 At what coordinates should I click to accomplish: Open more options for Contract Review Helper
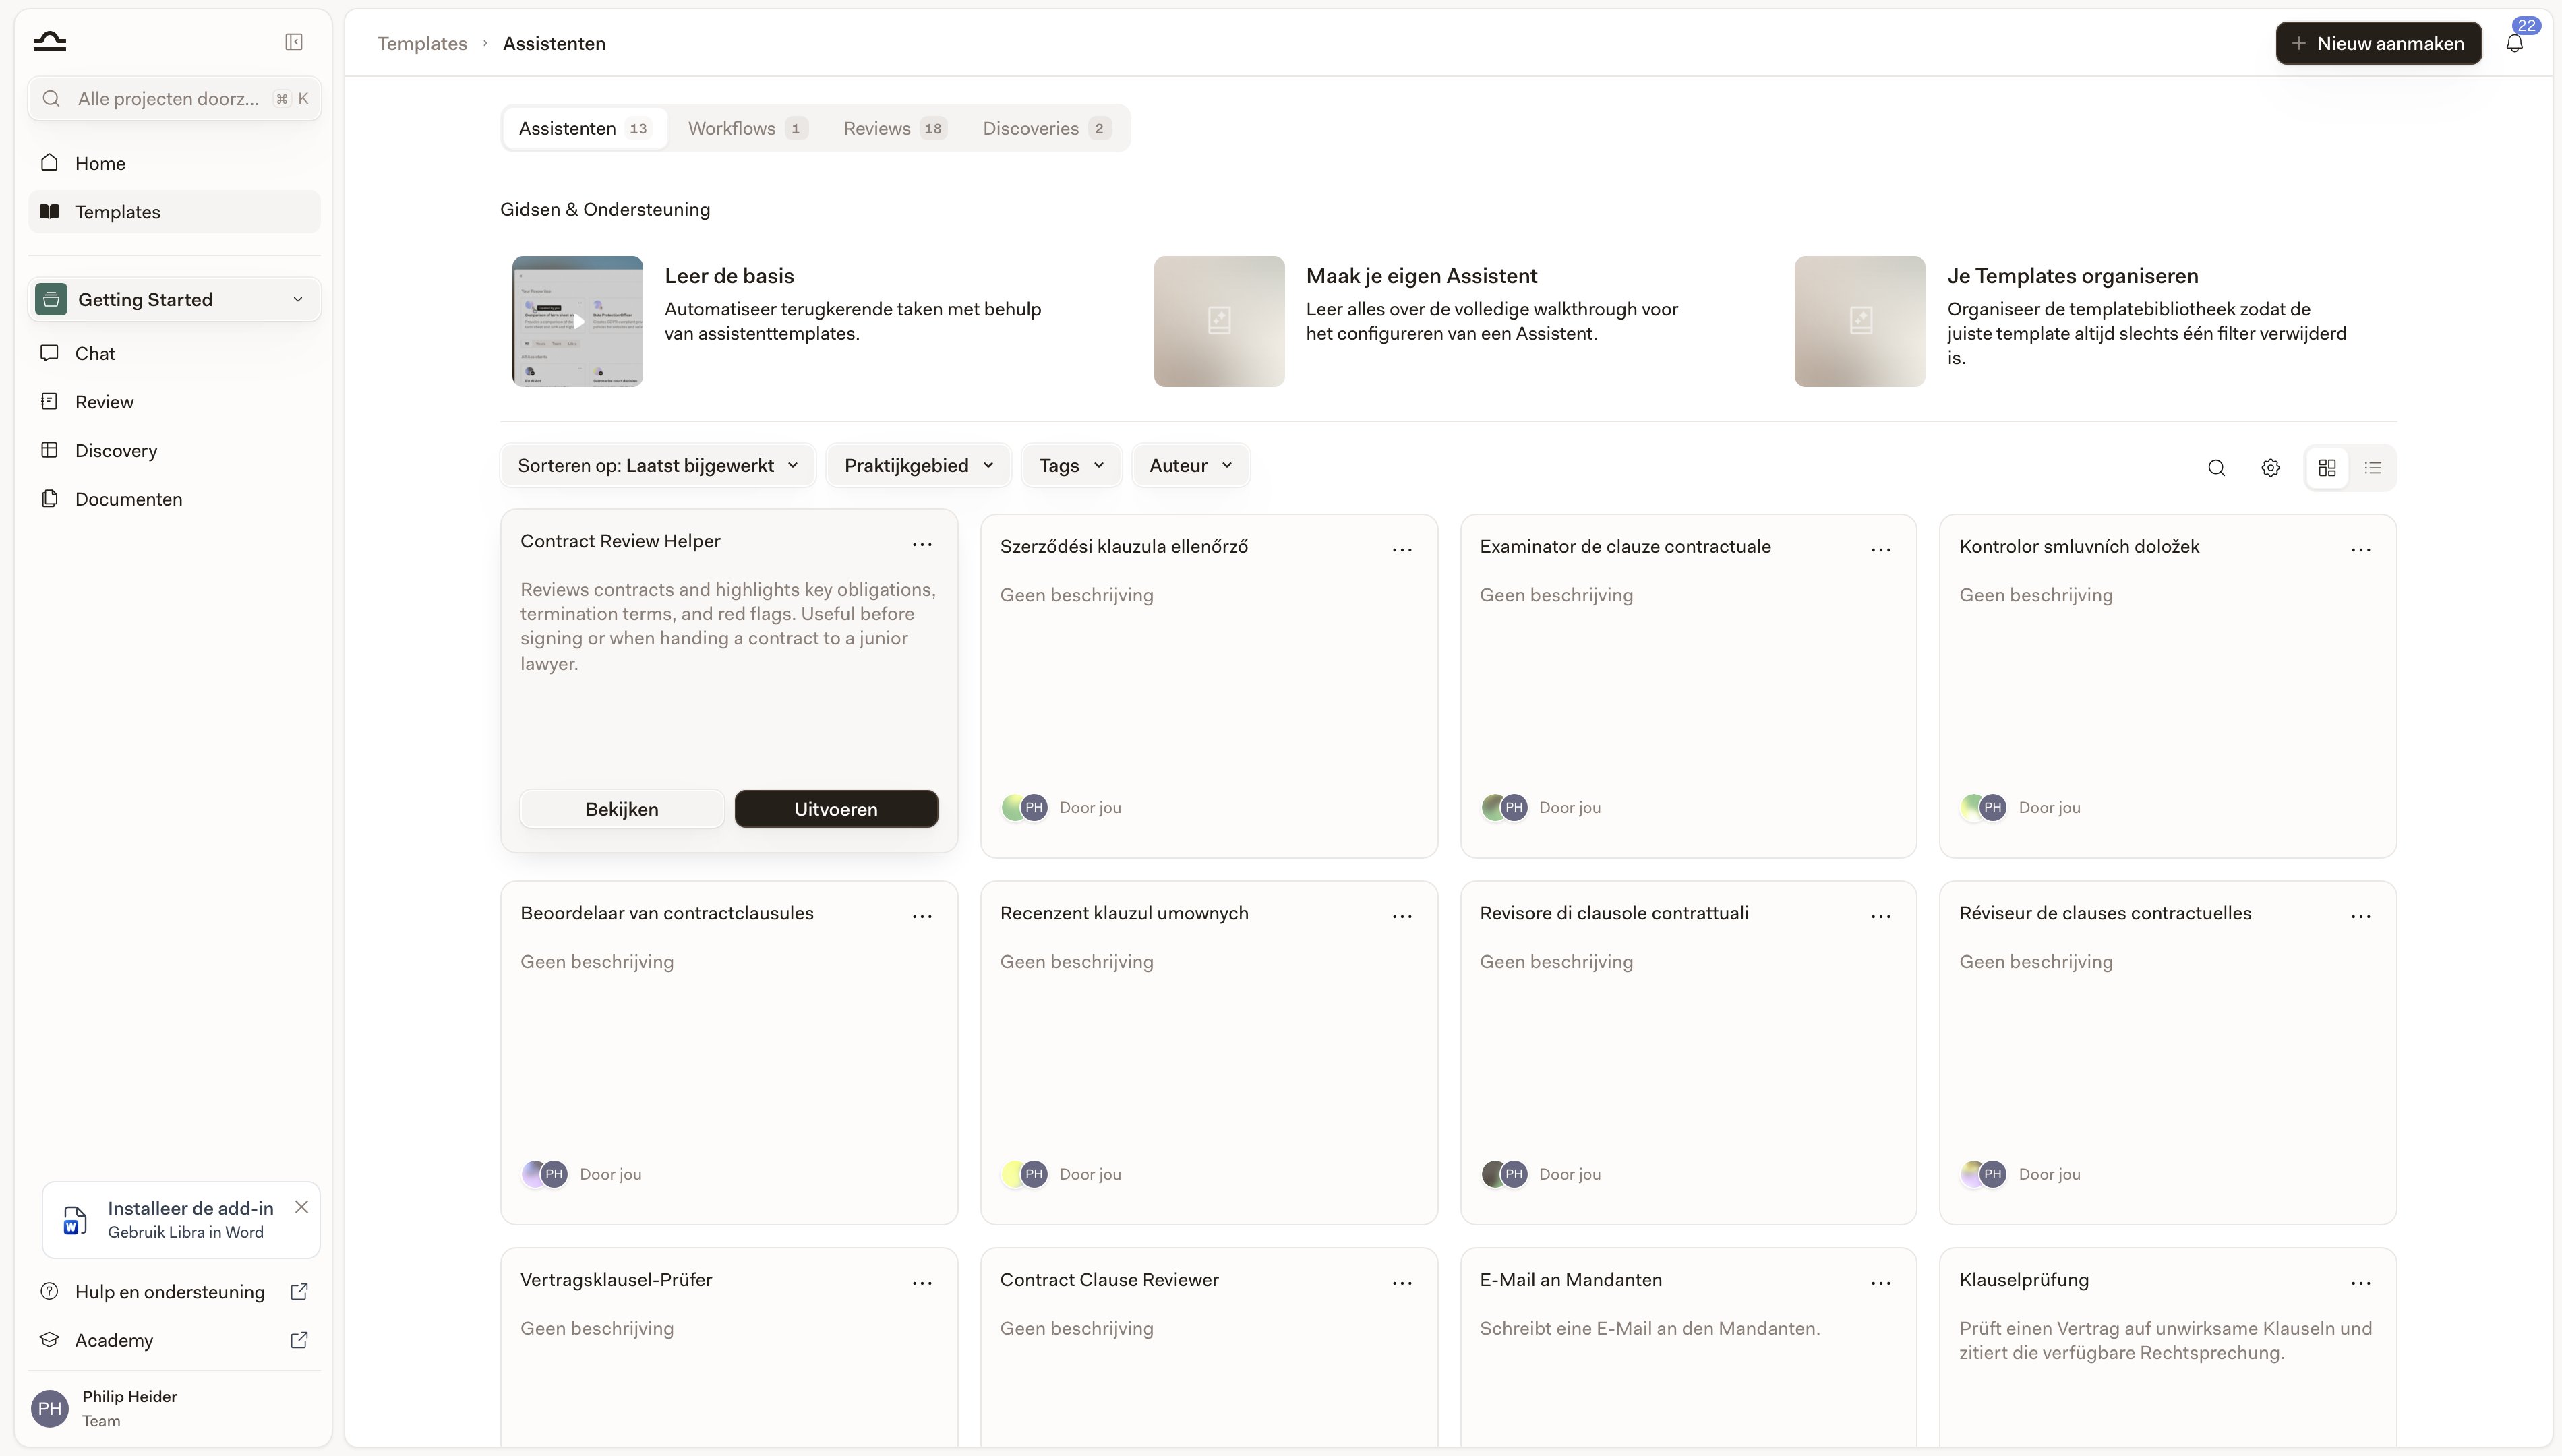tap(922, 544)
